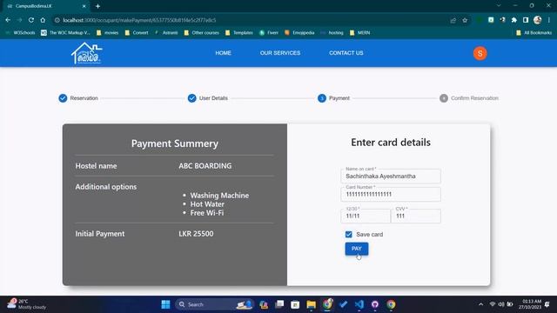
Task: Open Microsoft Store from taskbar
Action: click(x=295, y=304)
